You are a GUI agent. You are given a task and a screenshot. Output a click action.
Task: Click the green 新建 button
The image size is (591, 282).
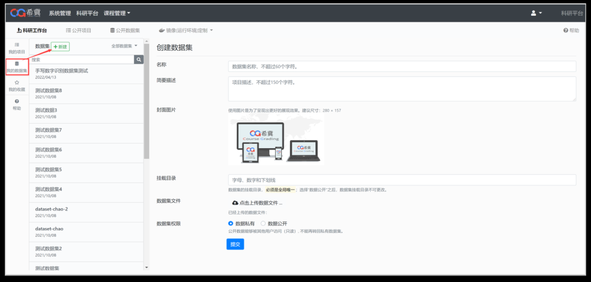click(x=60, y=47)
